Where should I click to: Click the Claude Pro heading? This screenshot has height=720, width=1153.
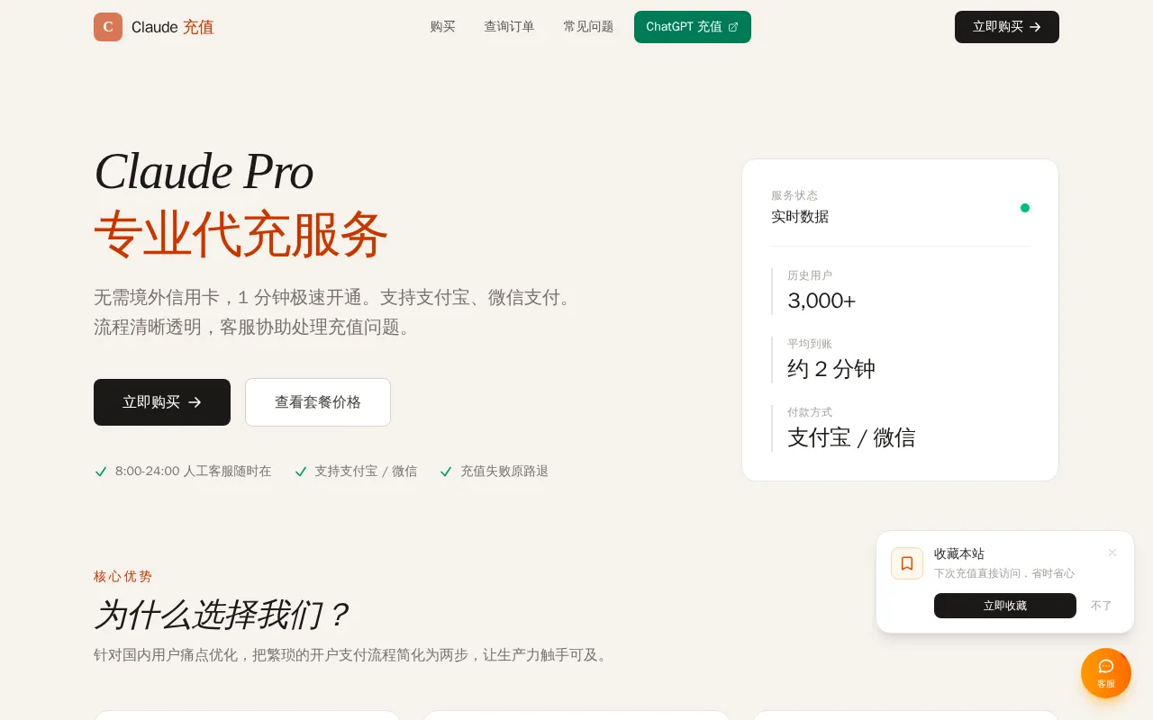click(204, 171)
